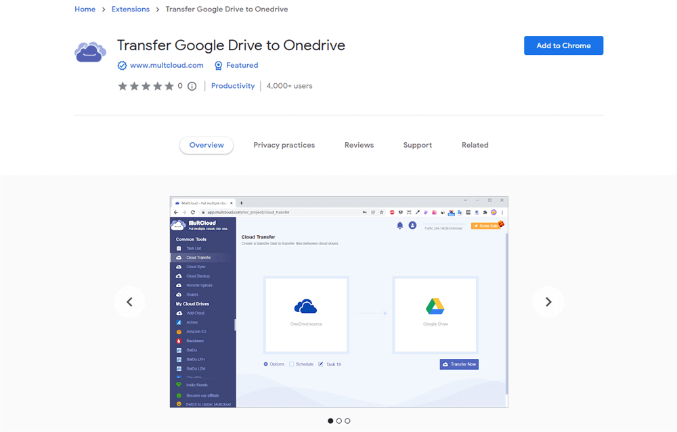677x432 pixels.
Task: Show previous screenshot with left arrow
Action: (x=129, y=302)
